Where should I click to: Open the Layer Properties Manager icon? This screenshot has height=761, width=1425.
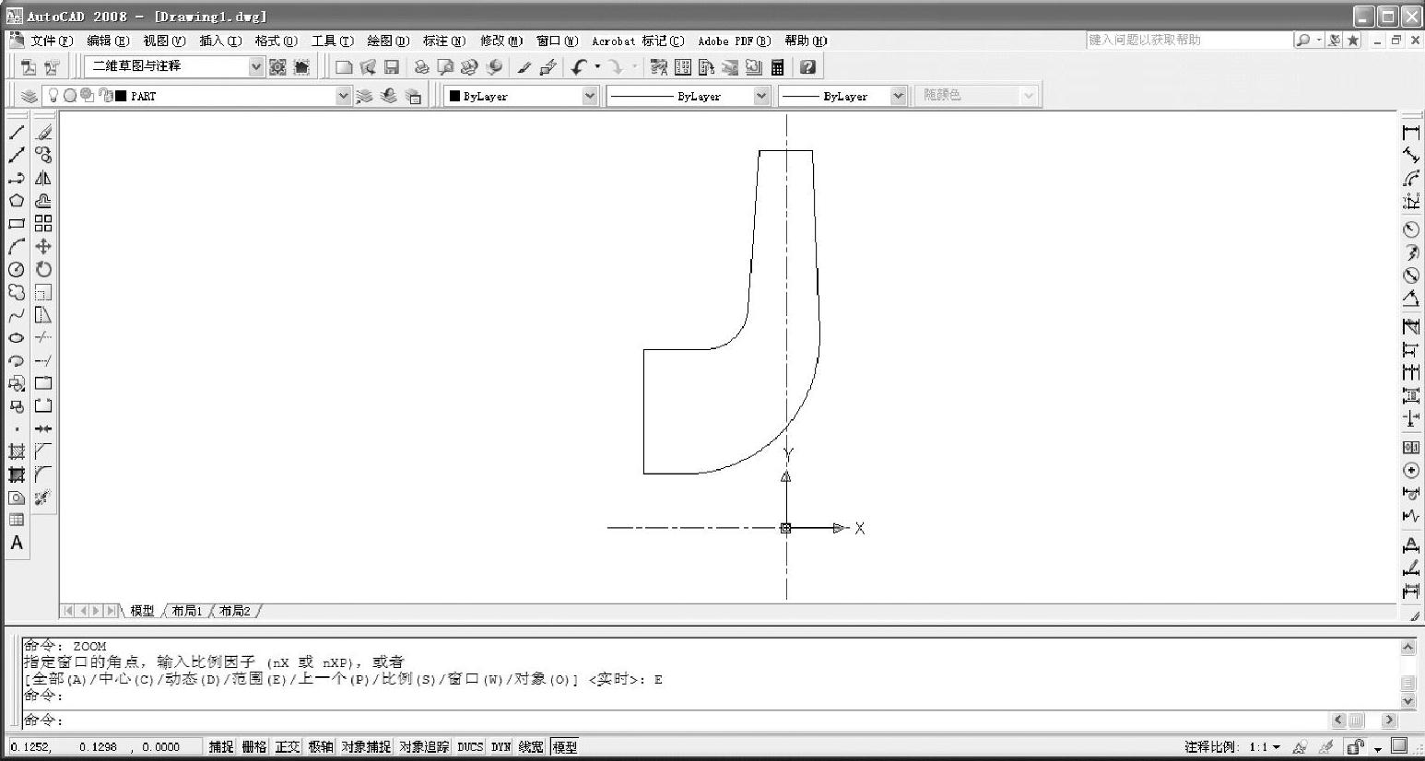click(x=29, y=96)
